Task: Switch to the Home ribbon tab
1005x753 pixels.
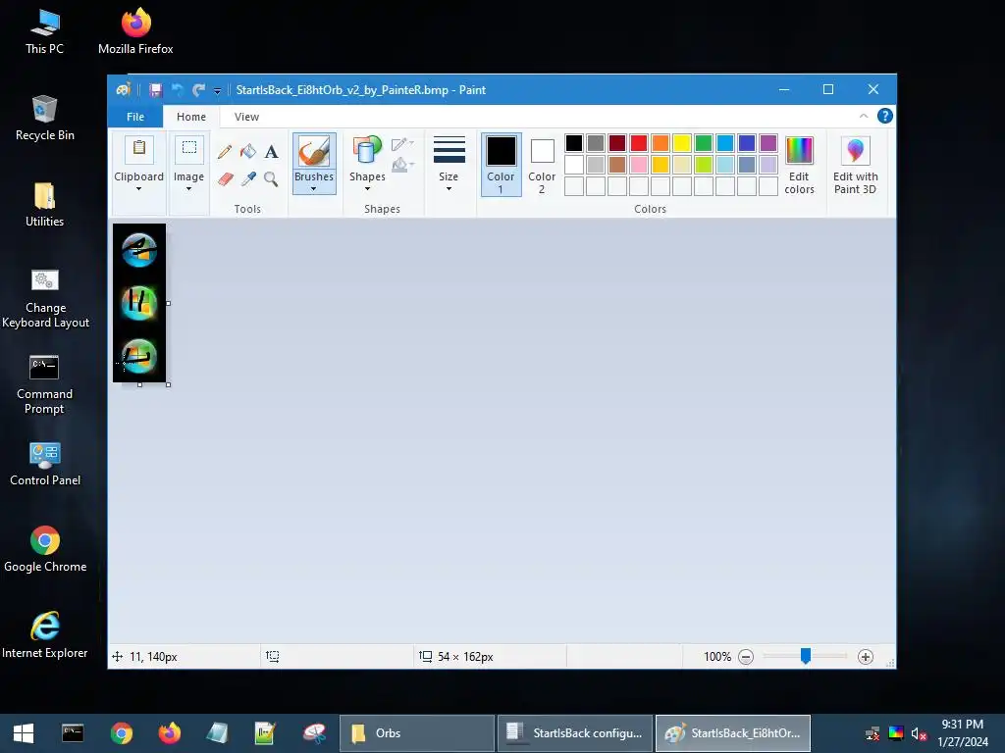Action: point(191,117)
